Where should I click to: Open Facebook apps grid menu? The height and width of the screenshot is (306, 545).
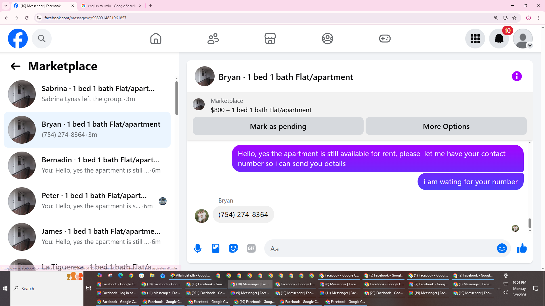point(475,39)
